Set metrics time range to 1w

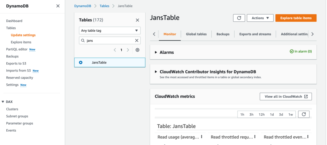pos(291,114)
